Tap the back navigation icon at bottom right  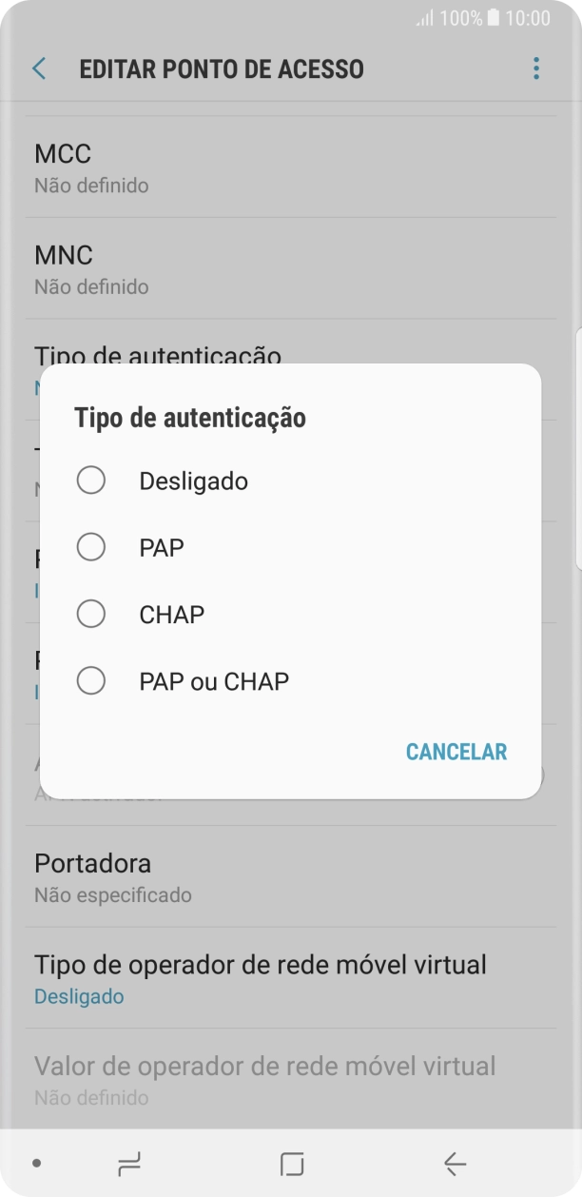pos(455,1163)
